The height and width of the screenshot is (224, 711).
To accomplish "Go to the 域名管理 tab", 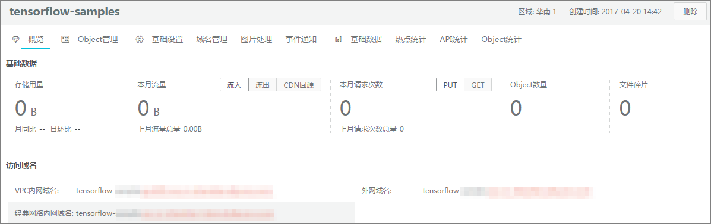I will 212,39.
